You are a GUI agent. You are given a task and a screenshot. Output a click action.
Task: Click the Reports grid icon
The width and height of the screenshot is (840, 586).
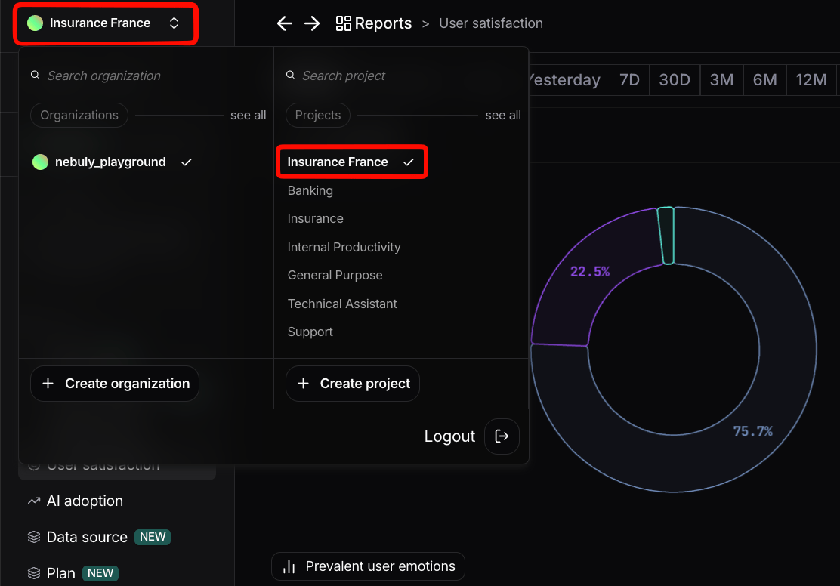[x=344, y=23]
